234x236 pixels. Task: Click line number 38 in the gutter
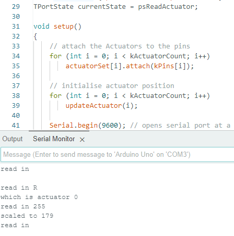point(16,96)
